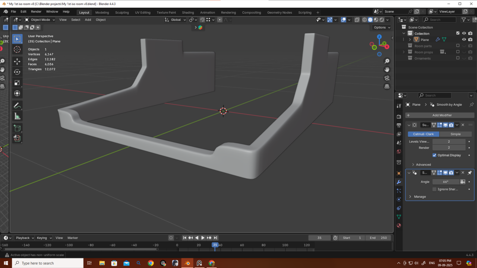Activate the Annotate tool
This screenshot has height=268, width=477.
tap(17, 106)
